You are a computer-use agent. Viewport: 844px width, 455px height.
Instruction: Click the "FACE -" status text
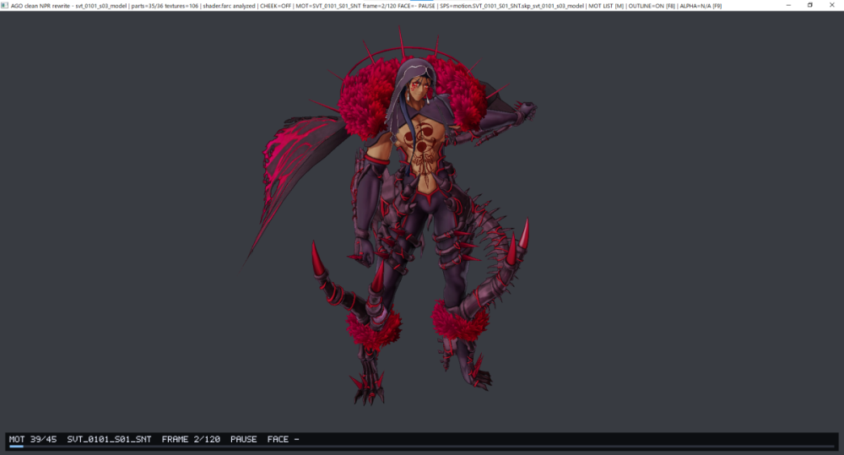[x=283, y=439]
